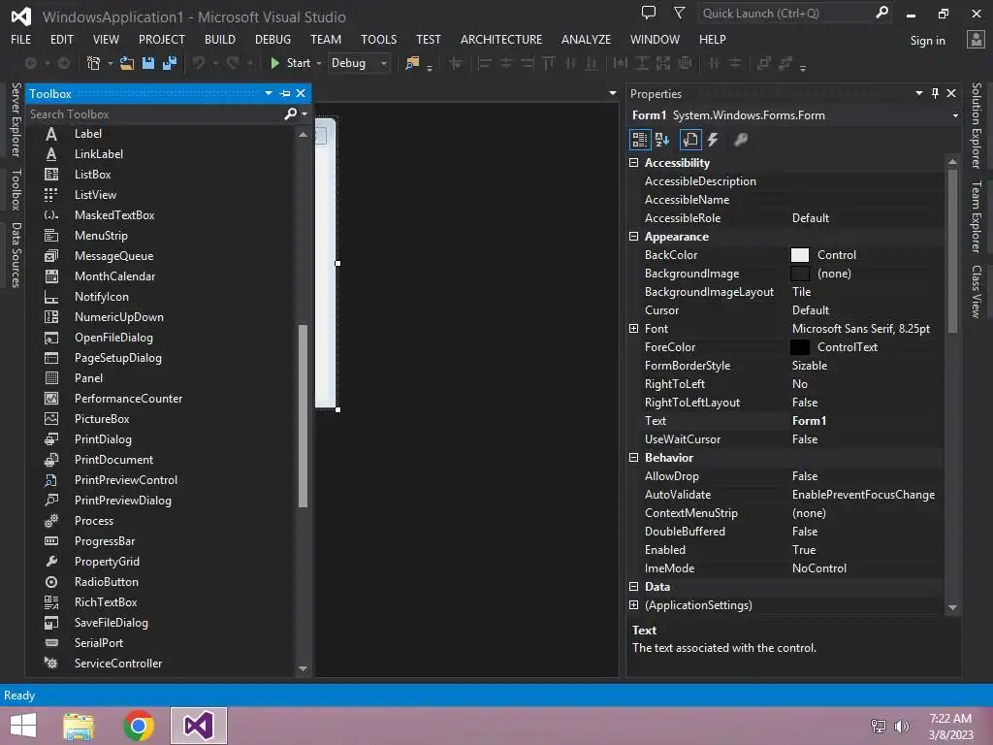The image size is (993, 745).
Task: Click the Visual Studio taskbar icon
Action: pos(198,726)
